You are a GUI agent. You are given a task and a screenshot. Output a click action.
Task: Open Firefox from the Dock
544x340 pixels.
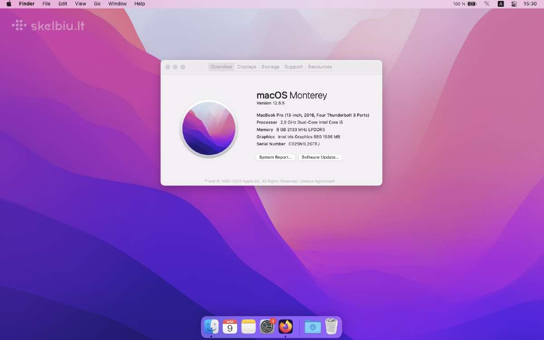click(286, 326)
